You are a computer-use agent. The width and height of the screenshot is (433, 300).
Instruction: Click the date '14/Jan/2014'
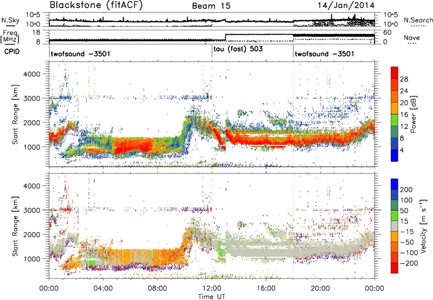[x=346, y=5]
